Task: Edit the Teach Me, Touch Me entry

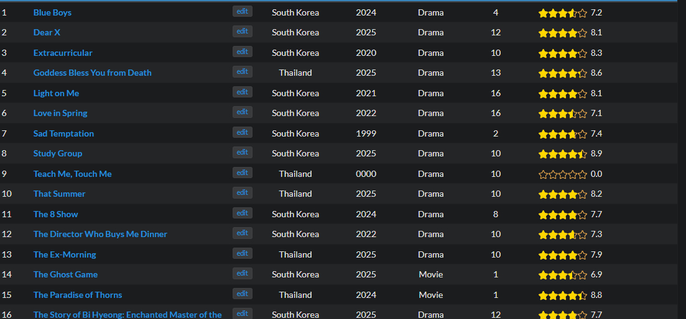Action: 243,173
